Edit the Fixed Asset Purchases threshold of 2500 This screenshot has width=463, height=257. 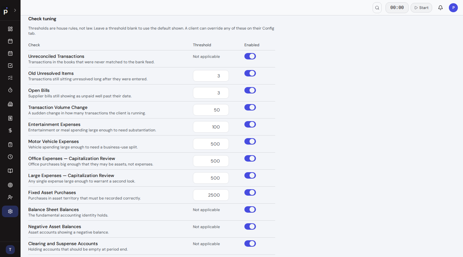pos(211,195)
